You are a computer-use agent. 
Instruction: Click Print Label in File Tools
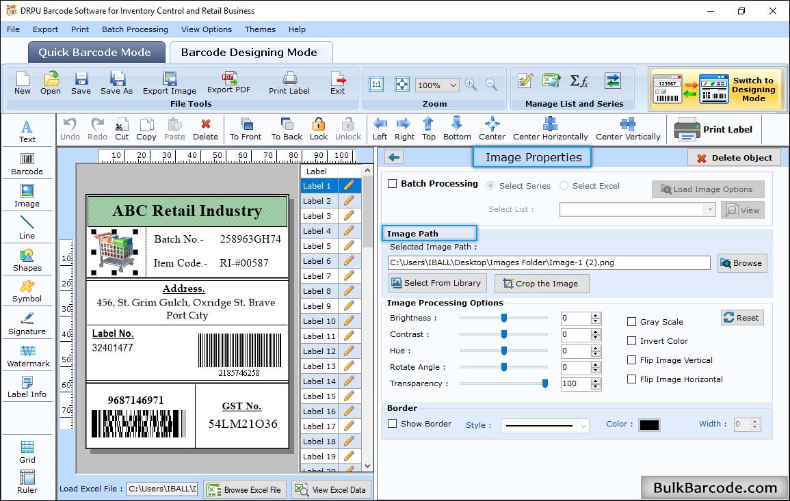[289, 83]
